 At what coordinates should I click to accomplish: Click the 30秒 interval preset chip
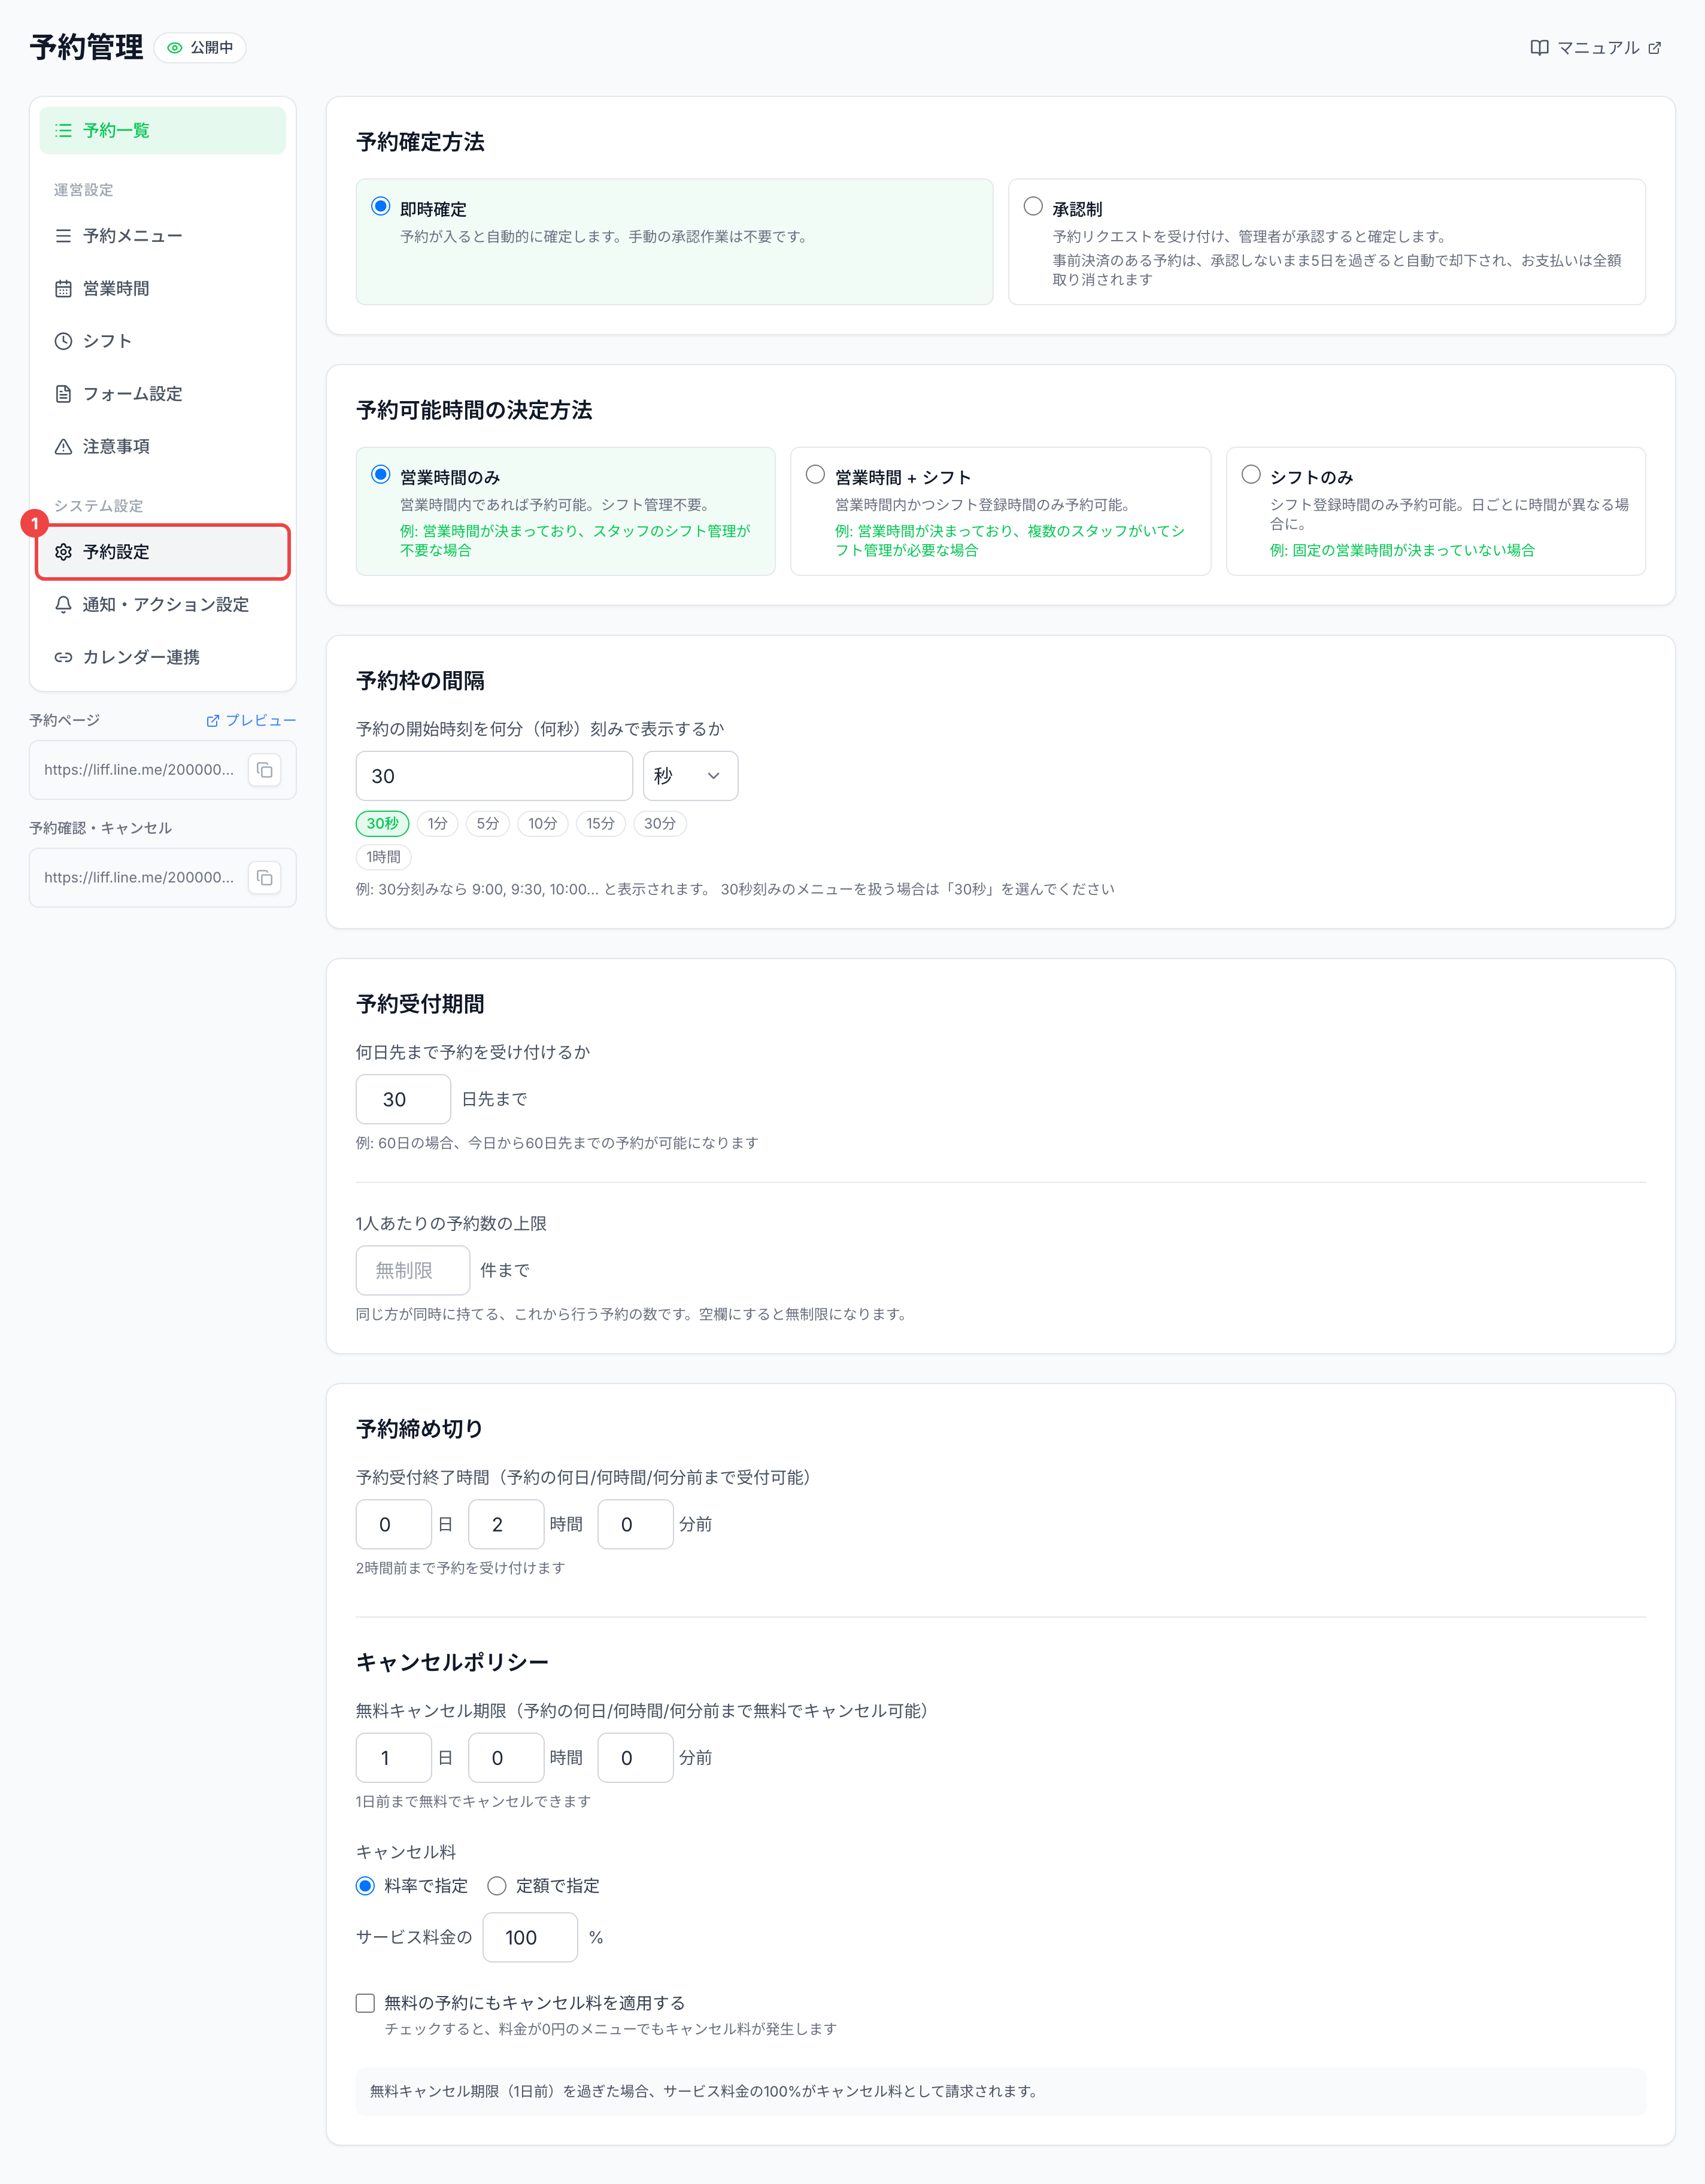click(x=382, y=824)
